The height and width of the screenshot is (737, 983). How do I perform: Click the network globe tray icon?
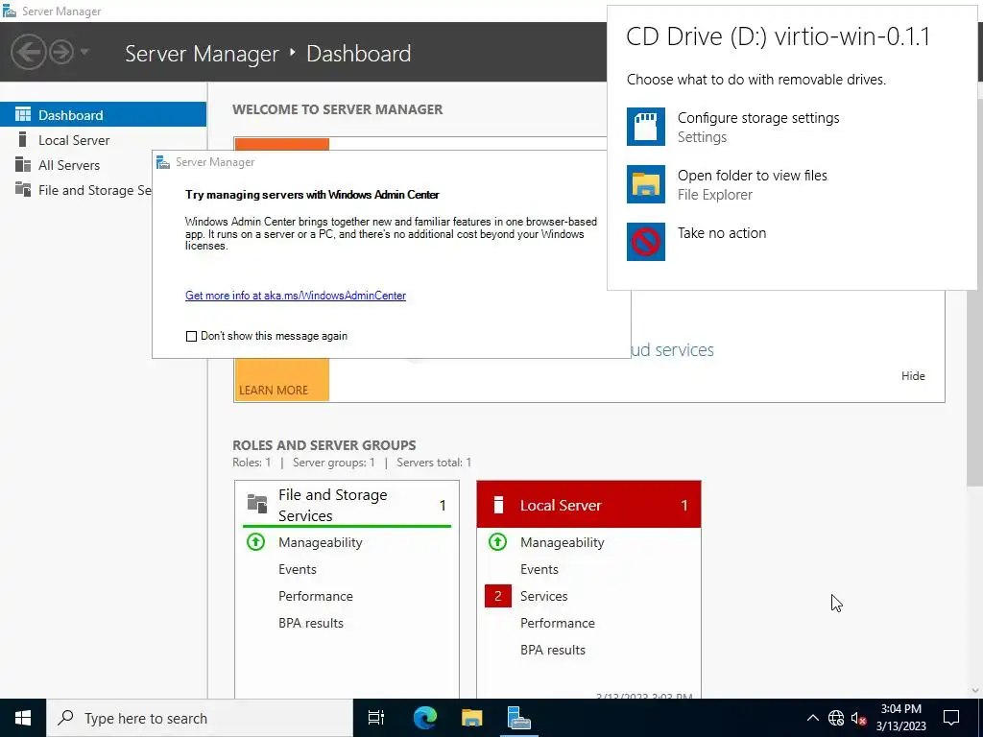pos(836,718)
